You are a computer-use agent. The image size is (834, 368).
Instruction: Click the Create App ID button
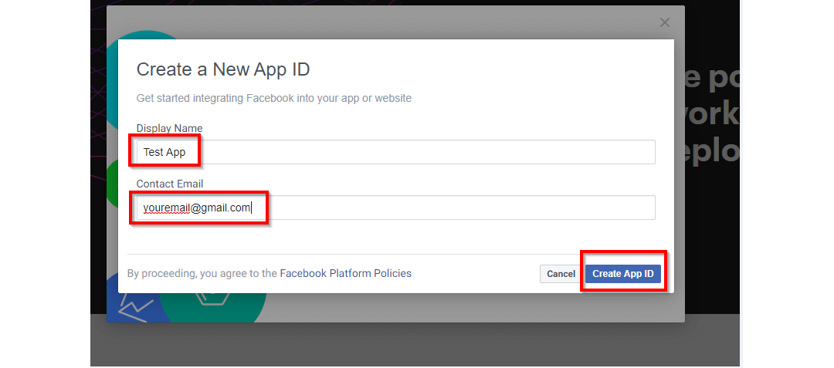point(623,274)
